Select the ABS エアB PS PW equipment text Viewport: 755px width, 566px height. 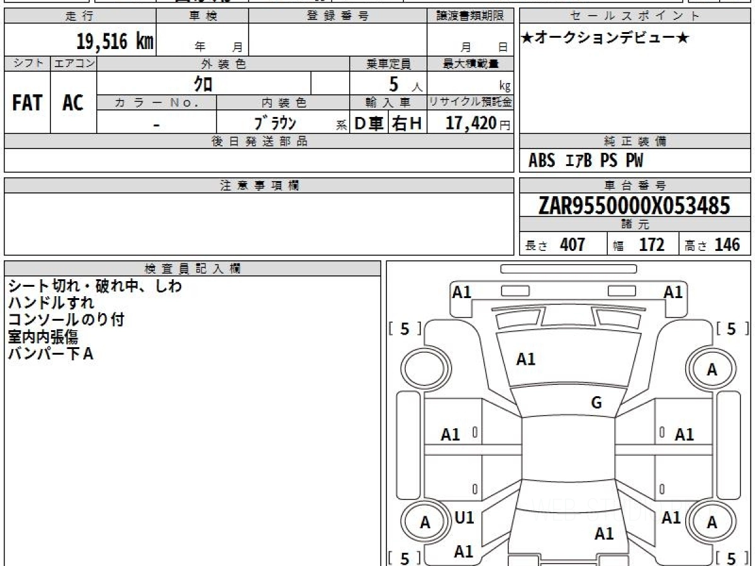pos(586,161)
